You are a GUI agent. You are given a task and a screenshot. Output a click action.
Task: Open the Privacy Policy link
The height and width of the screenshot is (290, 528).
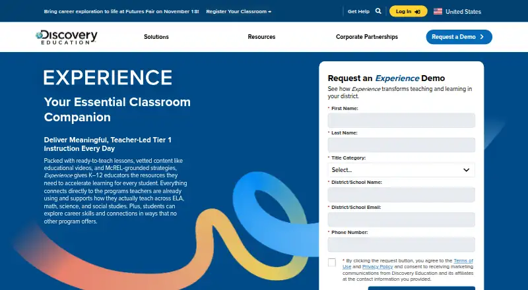point(378,267)
